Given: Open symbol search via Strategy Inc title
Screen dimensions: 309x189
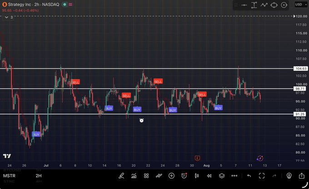Looking at the screenshot, I should [x=34, y=5].
